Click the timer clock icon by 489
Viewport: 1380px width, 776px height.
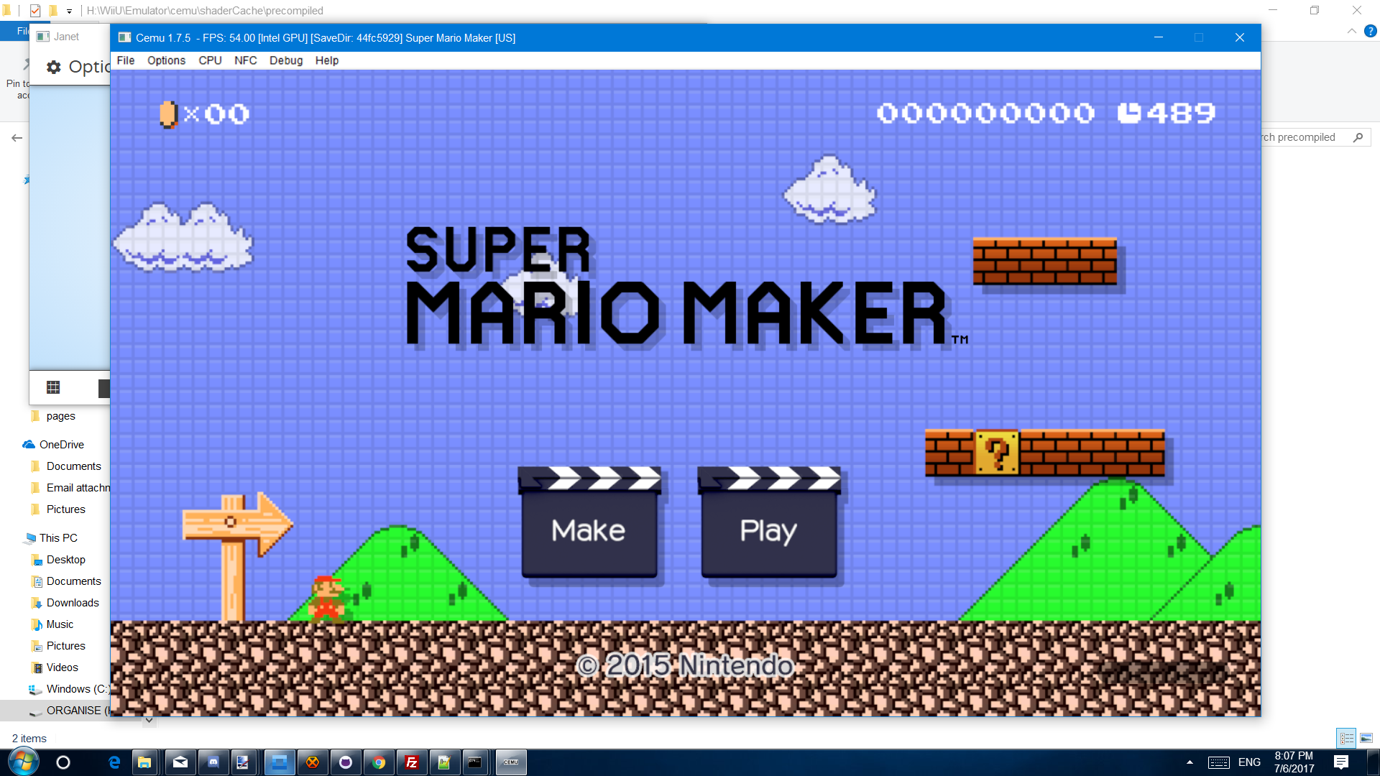1129,113
